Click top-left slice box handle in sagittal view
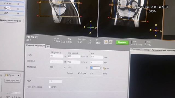The height and width of the screenshot is (98, 175). pos(40,2)
